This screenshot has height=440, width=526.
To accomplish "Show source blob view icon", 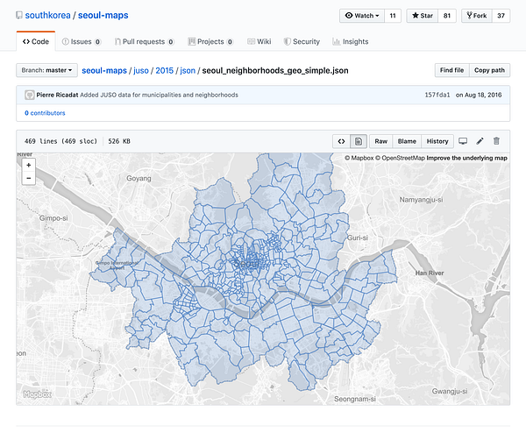I will 341,141.
